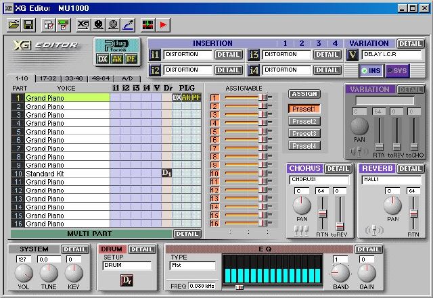Viewport: 433px width, 298px height.
Task: Open the AN plug-in under Plug for XG
Action: [117, 59]
